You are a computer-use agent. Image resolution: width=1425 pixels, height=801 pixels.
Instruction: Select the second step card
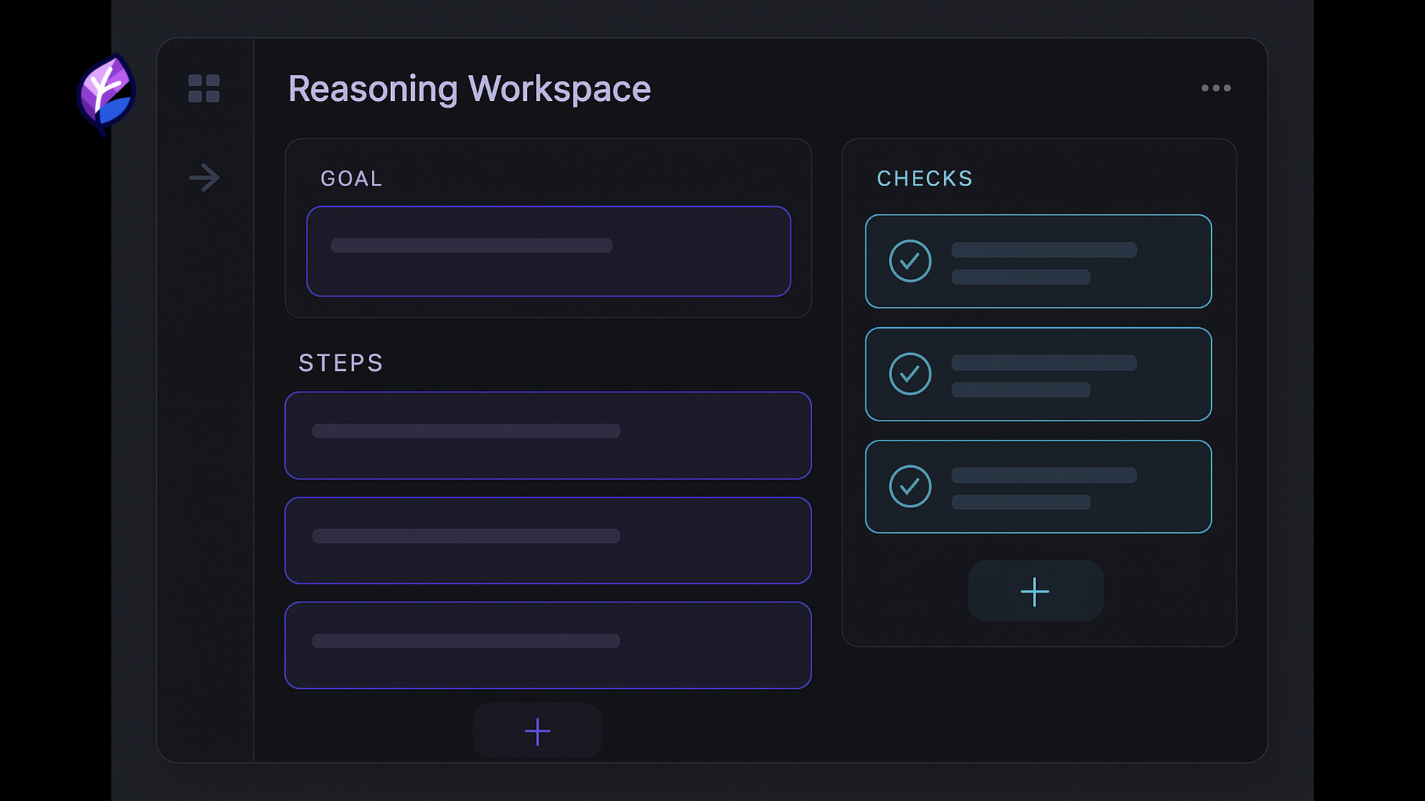click(x=548, y=541)
